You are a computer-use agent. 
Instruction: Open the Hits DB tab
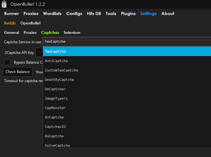click(94, 13)
